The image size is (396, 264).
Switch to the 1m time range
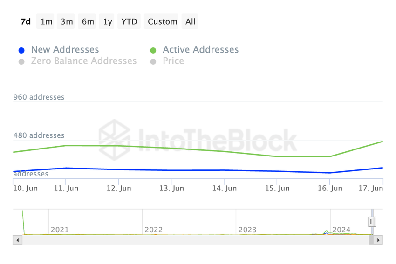coord(47,21)
